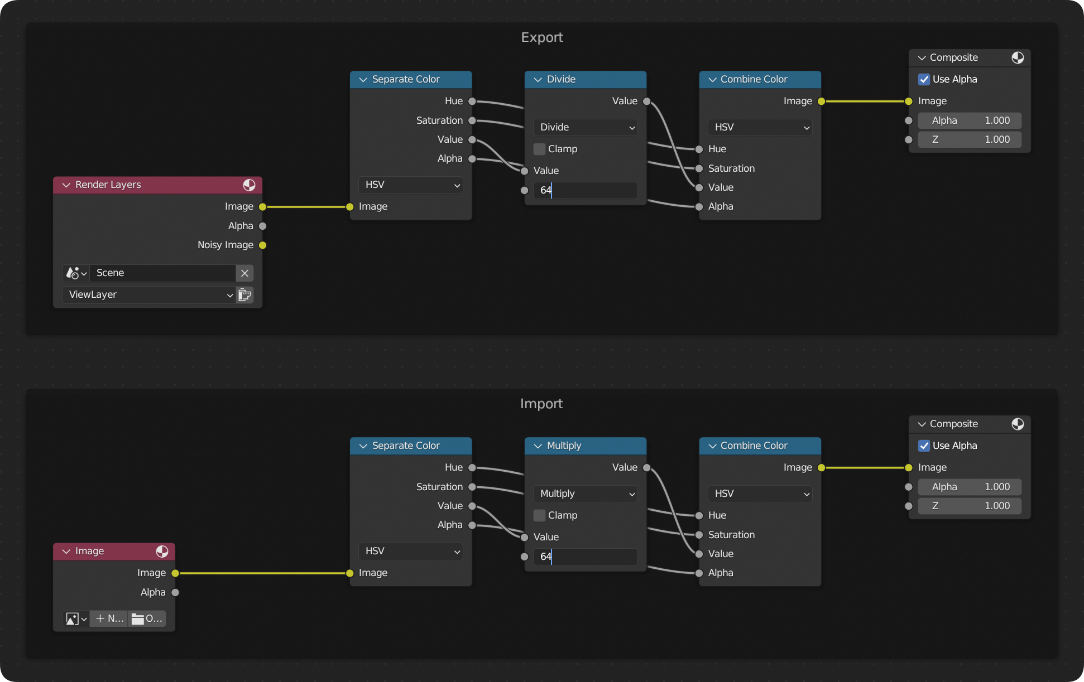This screenshot has height=682, width=1084.
Task: Click the sphere icon on the Render Layers header
Action: 249,185
